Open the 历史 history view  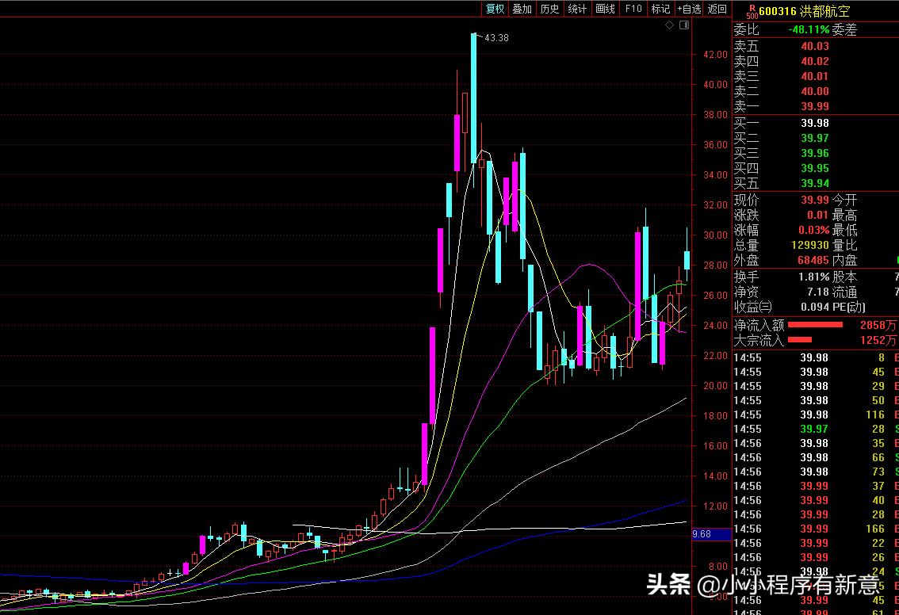point(549,9)
